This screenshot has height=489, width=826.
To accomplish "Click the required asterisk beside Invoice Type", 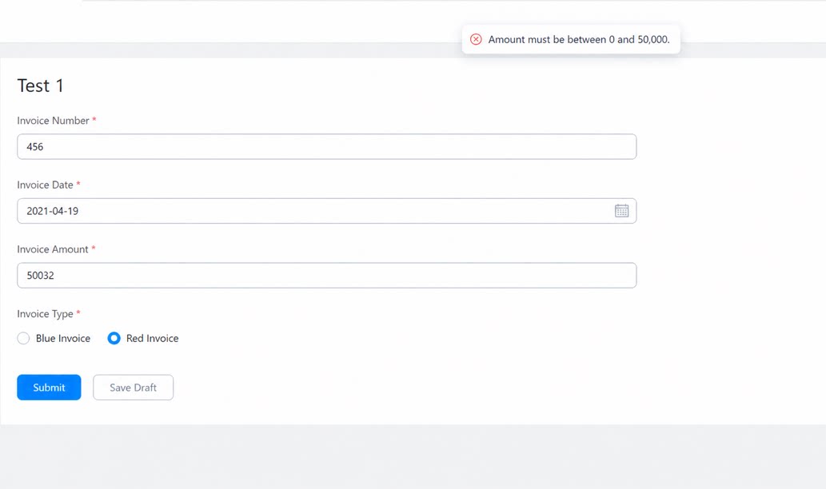I will 78,312.
